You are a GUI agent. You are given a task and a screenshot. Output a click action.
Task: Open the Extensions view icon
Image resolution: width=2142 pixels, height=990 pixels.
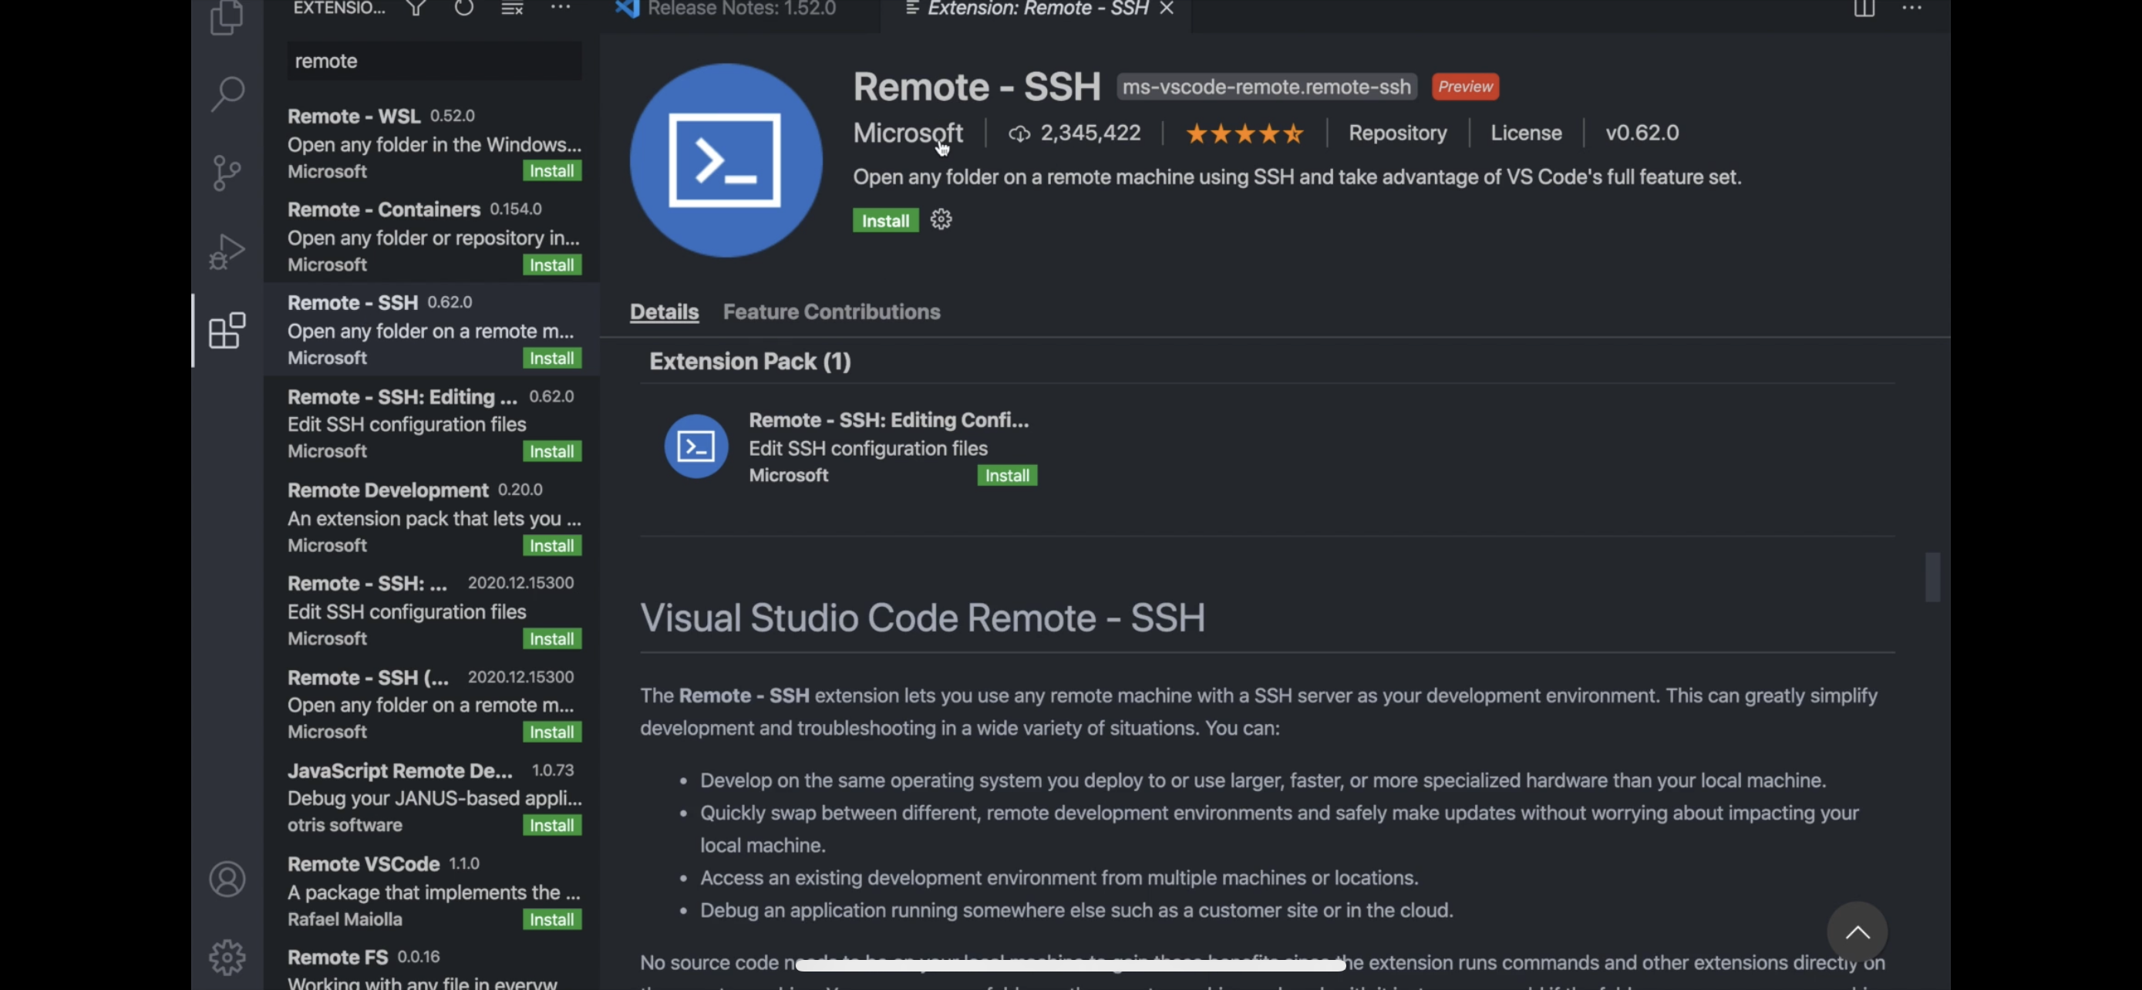pyautogui.click(x=227, y=331)
